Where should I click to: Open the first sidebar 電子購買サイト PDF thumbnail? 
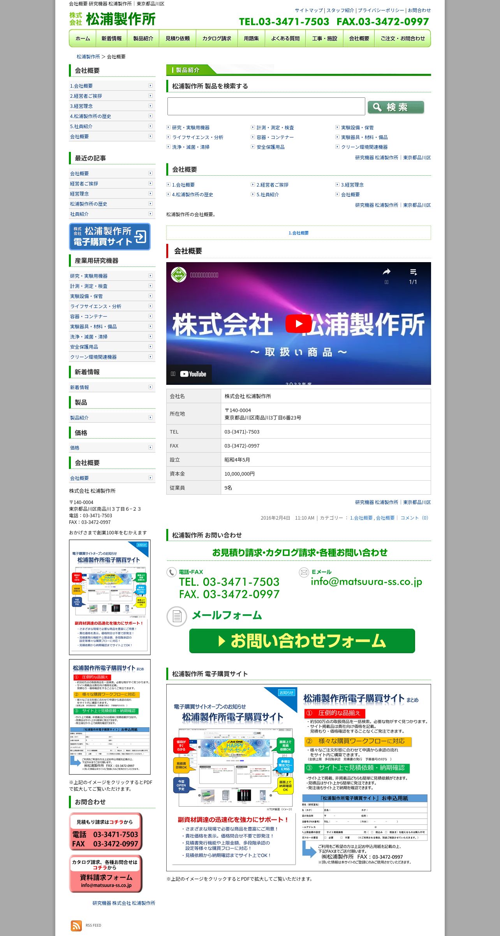click(x=110, y=597)
